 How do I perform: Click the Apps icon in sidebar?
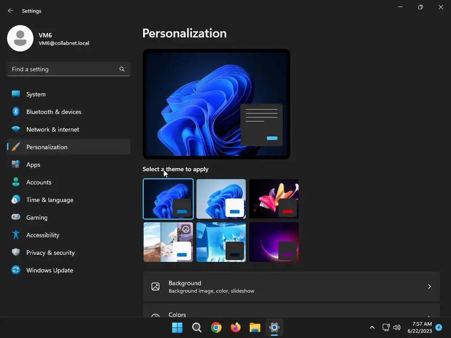[x=16, y=165]
